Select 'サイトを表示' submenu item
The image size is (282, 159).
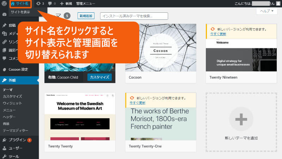pyautogui.click(x=20, y=12)
